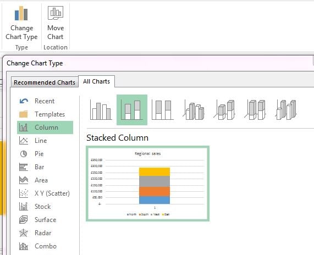The height and width of the screenshot is (255, 314).
Task: Select the Clustered Column subtype icon
Action: point(101,110)
